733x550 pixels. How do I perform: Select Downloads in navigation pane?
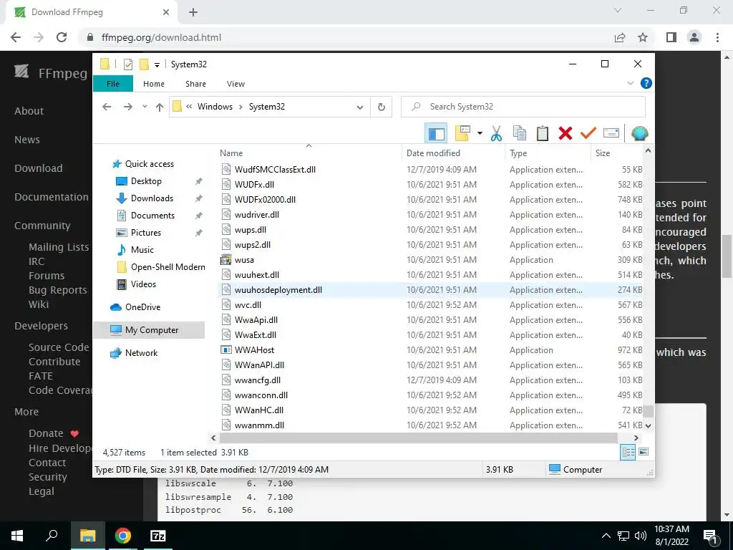click(152, 198)
